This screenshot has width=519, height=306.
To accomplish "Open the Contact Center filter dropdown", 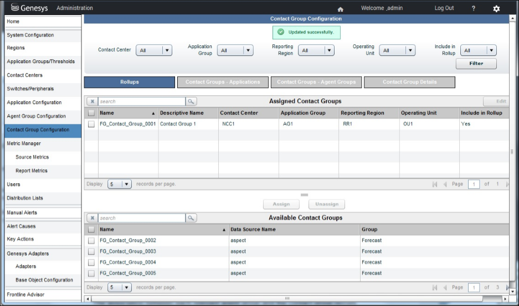I will (x=154, y=50).
